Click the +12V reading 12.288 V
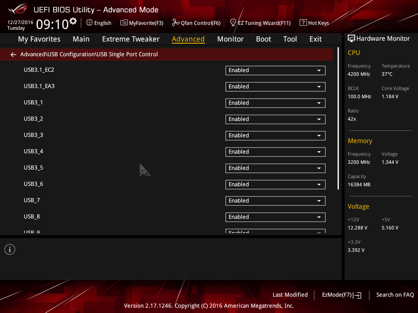Viewport: 418px width, 313px height. (357, 228)
